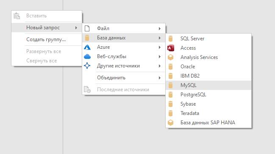This screenshot has height=154, width=275.
Task: Expand the Новый запрос submenu arrow
Action: [76, 28]
